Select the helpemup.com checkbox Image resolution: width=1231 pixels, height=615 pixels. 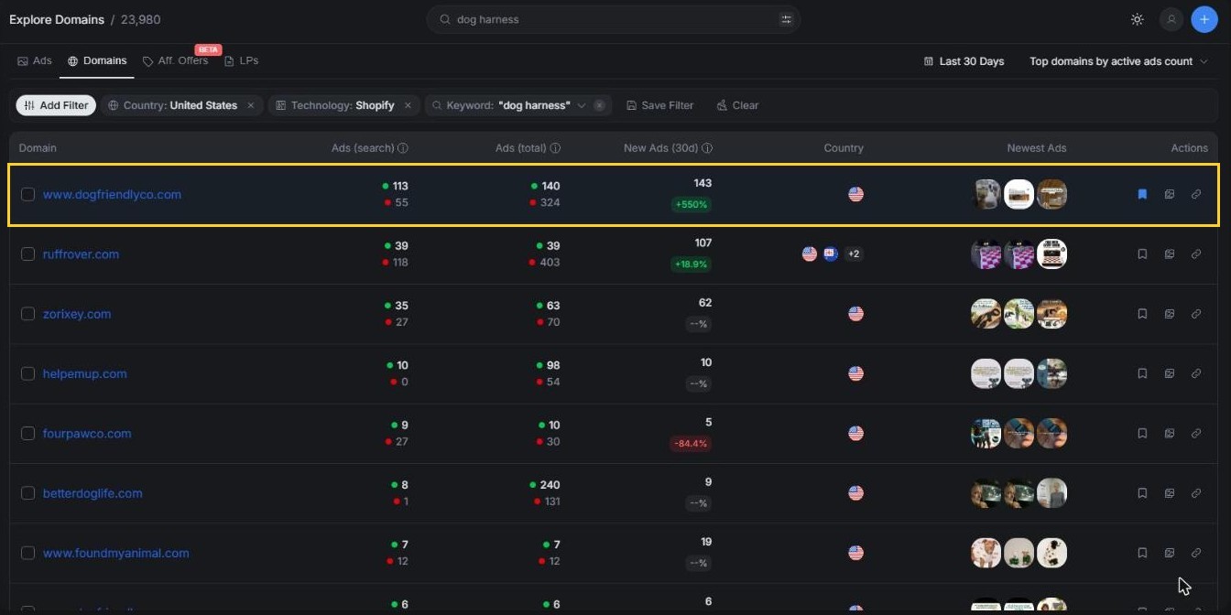27,373
